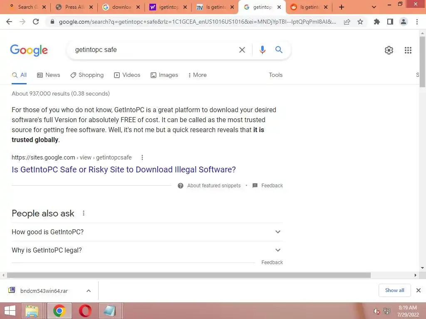Select the All results tab
Screen dimensions: 426x319
tap(19, 75)
